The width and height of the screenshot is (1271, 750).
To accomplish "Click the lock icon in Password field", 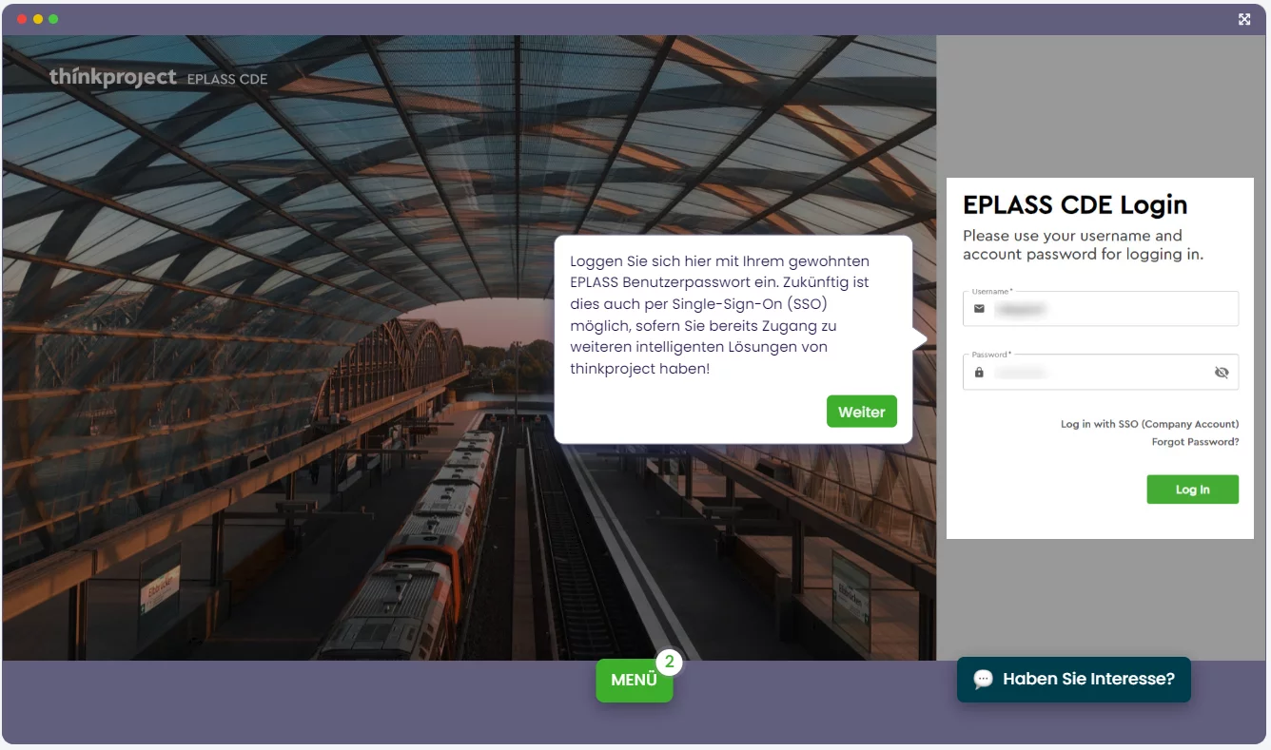I will click(979, 373).
